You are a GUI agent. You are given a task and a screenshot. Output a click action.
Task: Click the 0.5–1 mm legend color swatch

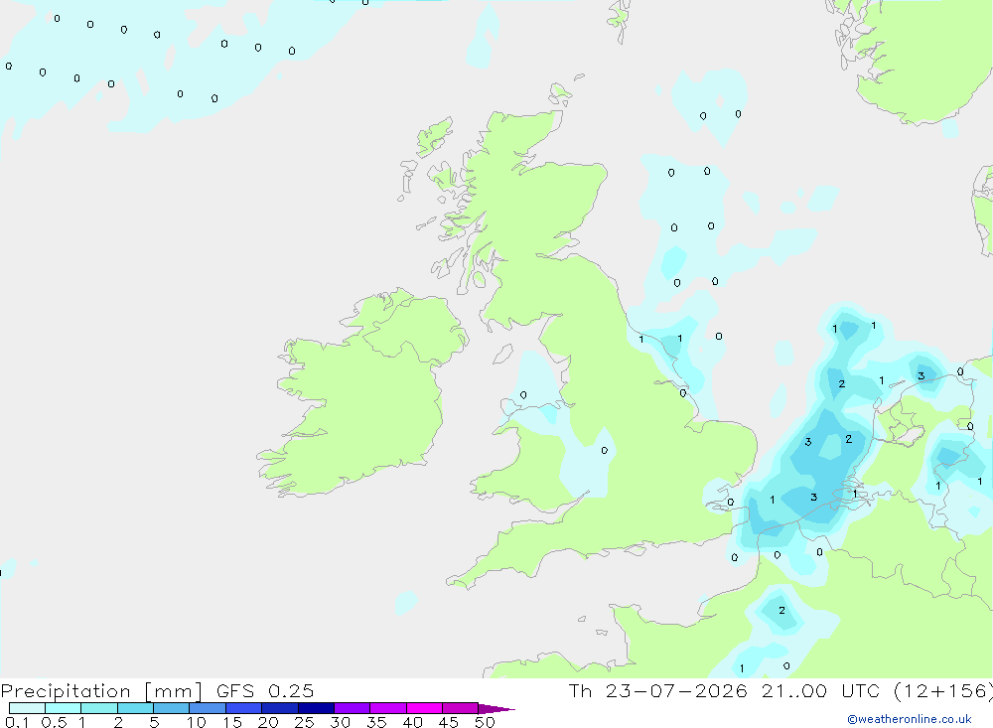click(x=63, y=708)
